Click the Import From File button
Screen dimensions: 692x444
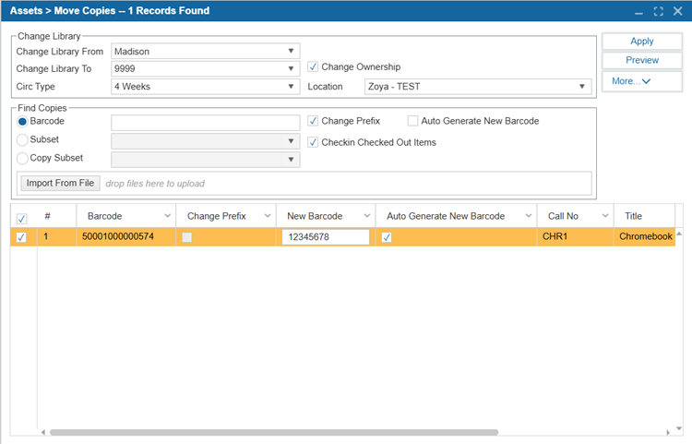[60, 183]
